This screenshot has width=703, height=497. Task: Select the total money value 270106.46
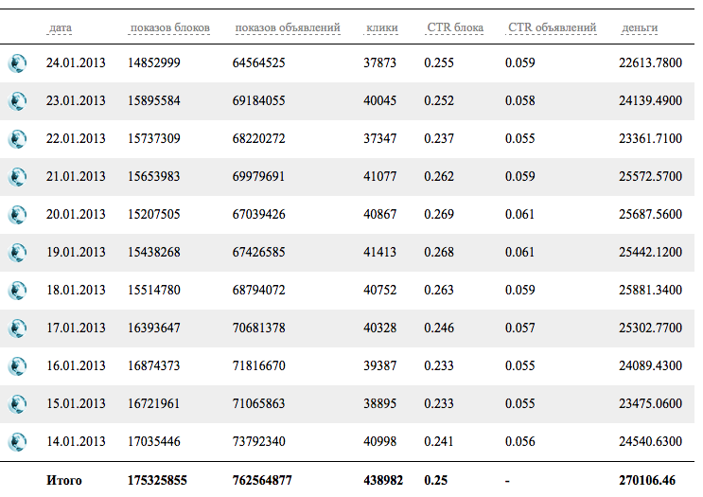click(x=647, y=481)
